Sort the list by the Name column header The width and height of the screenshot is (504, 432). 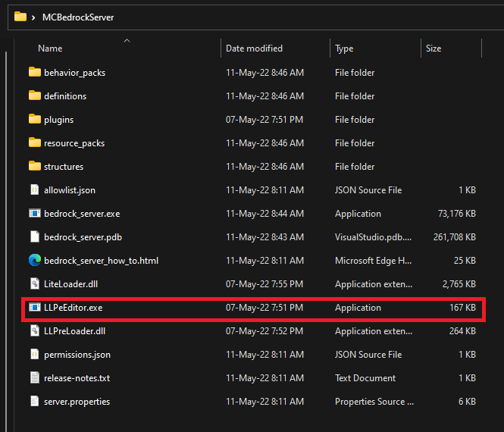(50, 49)
